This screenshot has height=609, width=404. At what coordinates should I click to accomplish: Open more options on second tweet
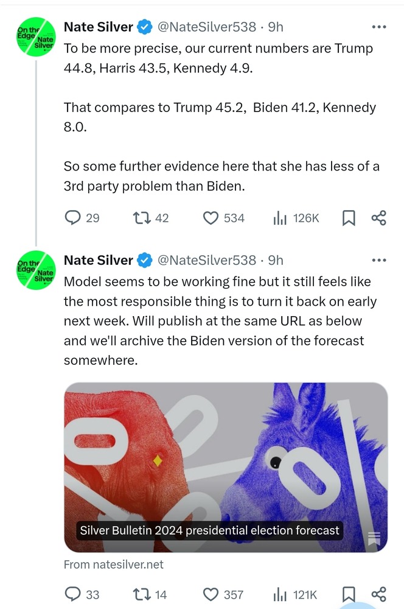[x=379, y=260]
